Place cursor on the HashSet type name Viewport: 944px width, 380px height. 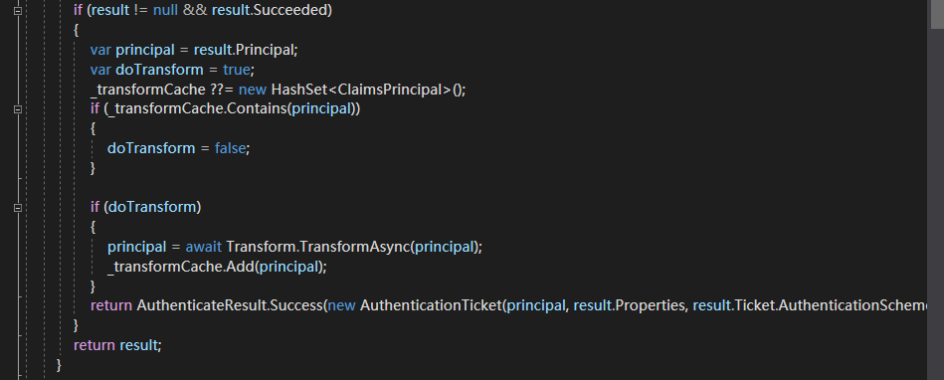299,90
